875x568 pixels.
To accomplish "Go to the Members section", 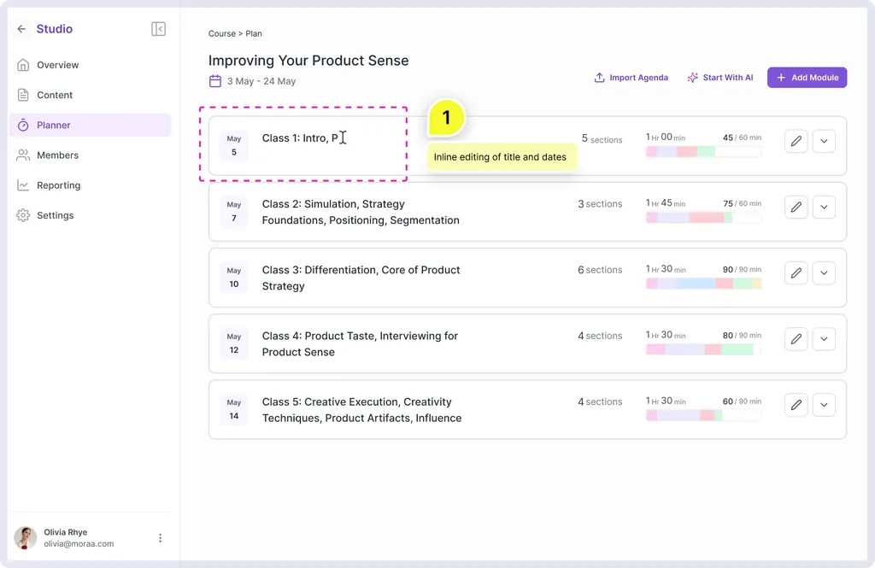I will click(90, 155).
